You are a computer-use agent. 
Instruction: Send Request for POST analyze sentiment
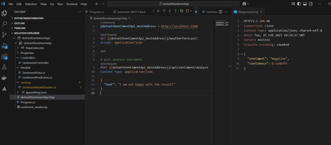click(109, 64)
